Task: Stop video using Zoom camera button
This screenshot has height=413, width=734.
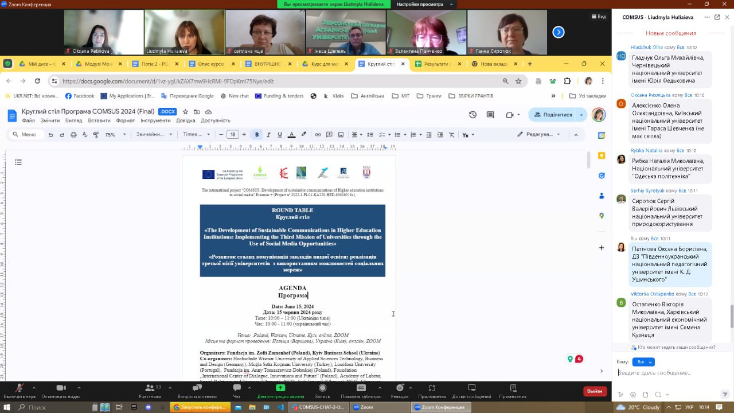Action: click(61, 389)
